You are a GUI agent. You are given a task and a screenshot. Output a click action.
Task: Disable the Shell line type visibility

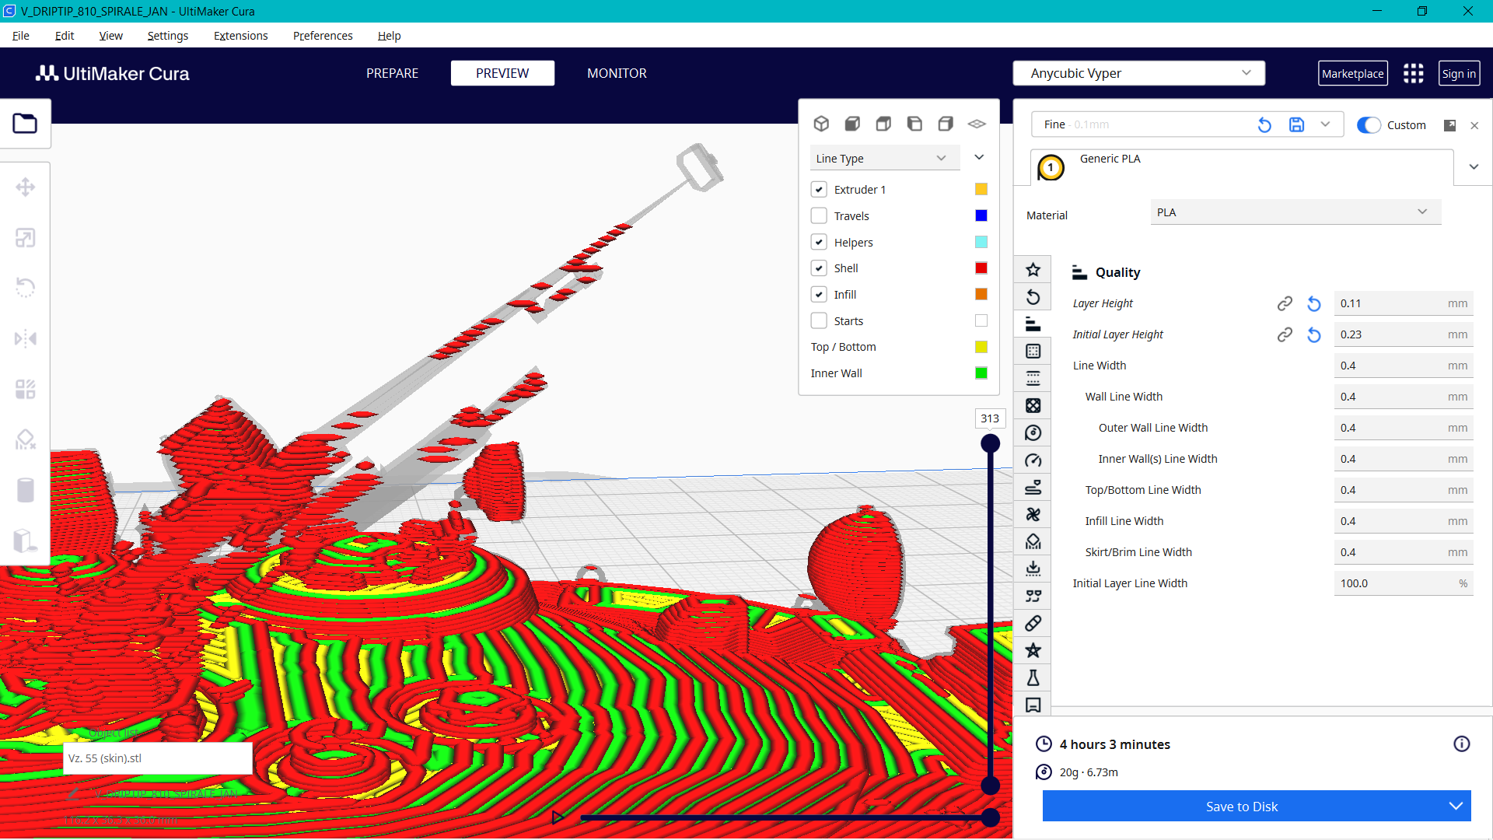coord(819,268)
